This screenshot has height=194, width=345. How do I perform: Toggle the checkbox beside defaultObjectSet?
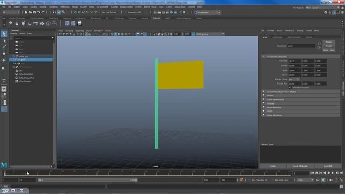pos(17,78)
